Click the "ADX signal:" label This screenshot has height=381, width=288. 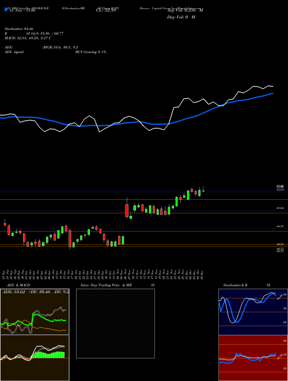click(14, 52)
